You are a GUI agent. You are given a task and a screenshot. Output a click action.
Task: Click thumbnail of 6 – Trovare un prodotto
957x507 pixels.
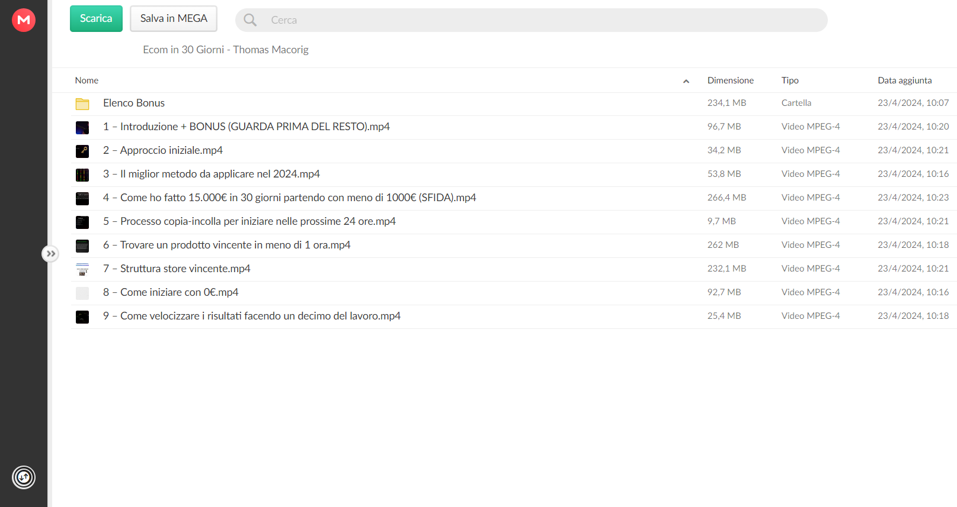tap(82, 246)
